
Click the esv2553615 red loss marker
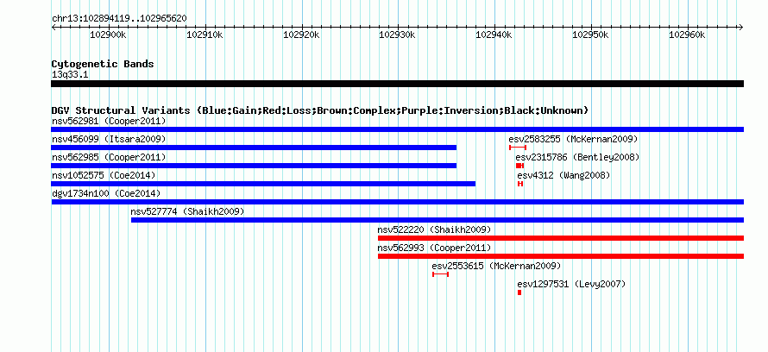tap(440, 274)
